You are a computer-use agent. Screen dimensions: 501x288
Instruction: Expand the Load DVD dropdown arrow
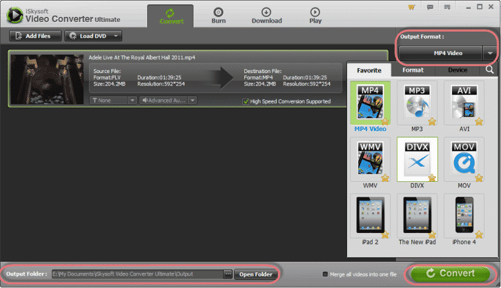pyautogui.click(x=116, y=36)
